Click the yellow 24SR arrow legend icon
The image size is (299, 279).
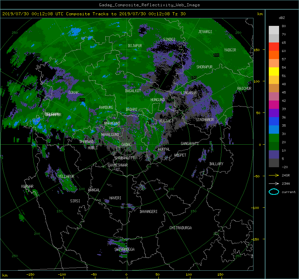pos(274,175)
